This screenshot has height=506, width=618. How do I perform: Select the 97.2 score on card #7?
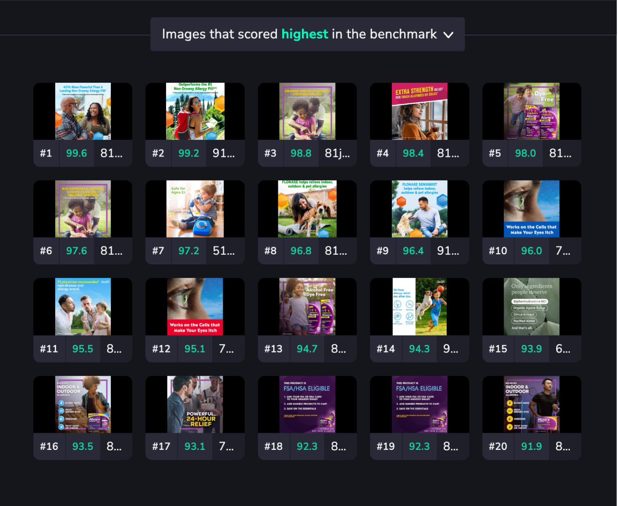(x=188, y=251)
